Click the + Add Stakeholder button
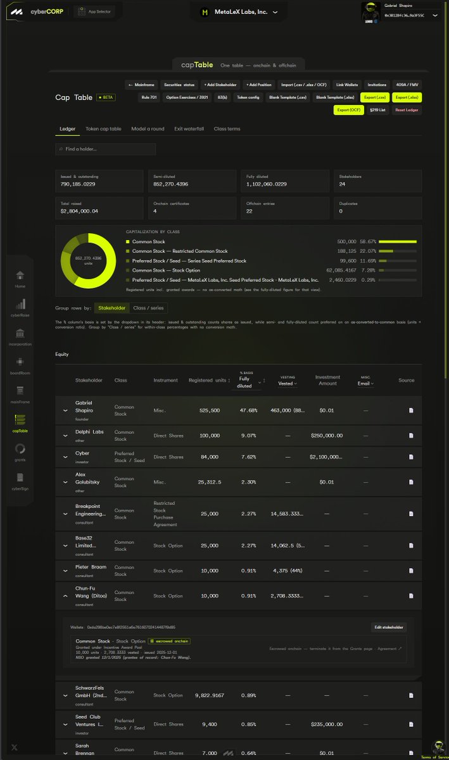This screenshot has width=449, height=760. tap(220, 84)
